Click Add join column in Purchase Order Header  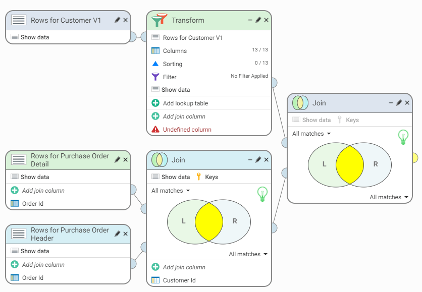pos(43,265)
